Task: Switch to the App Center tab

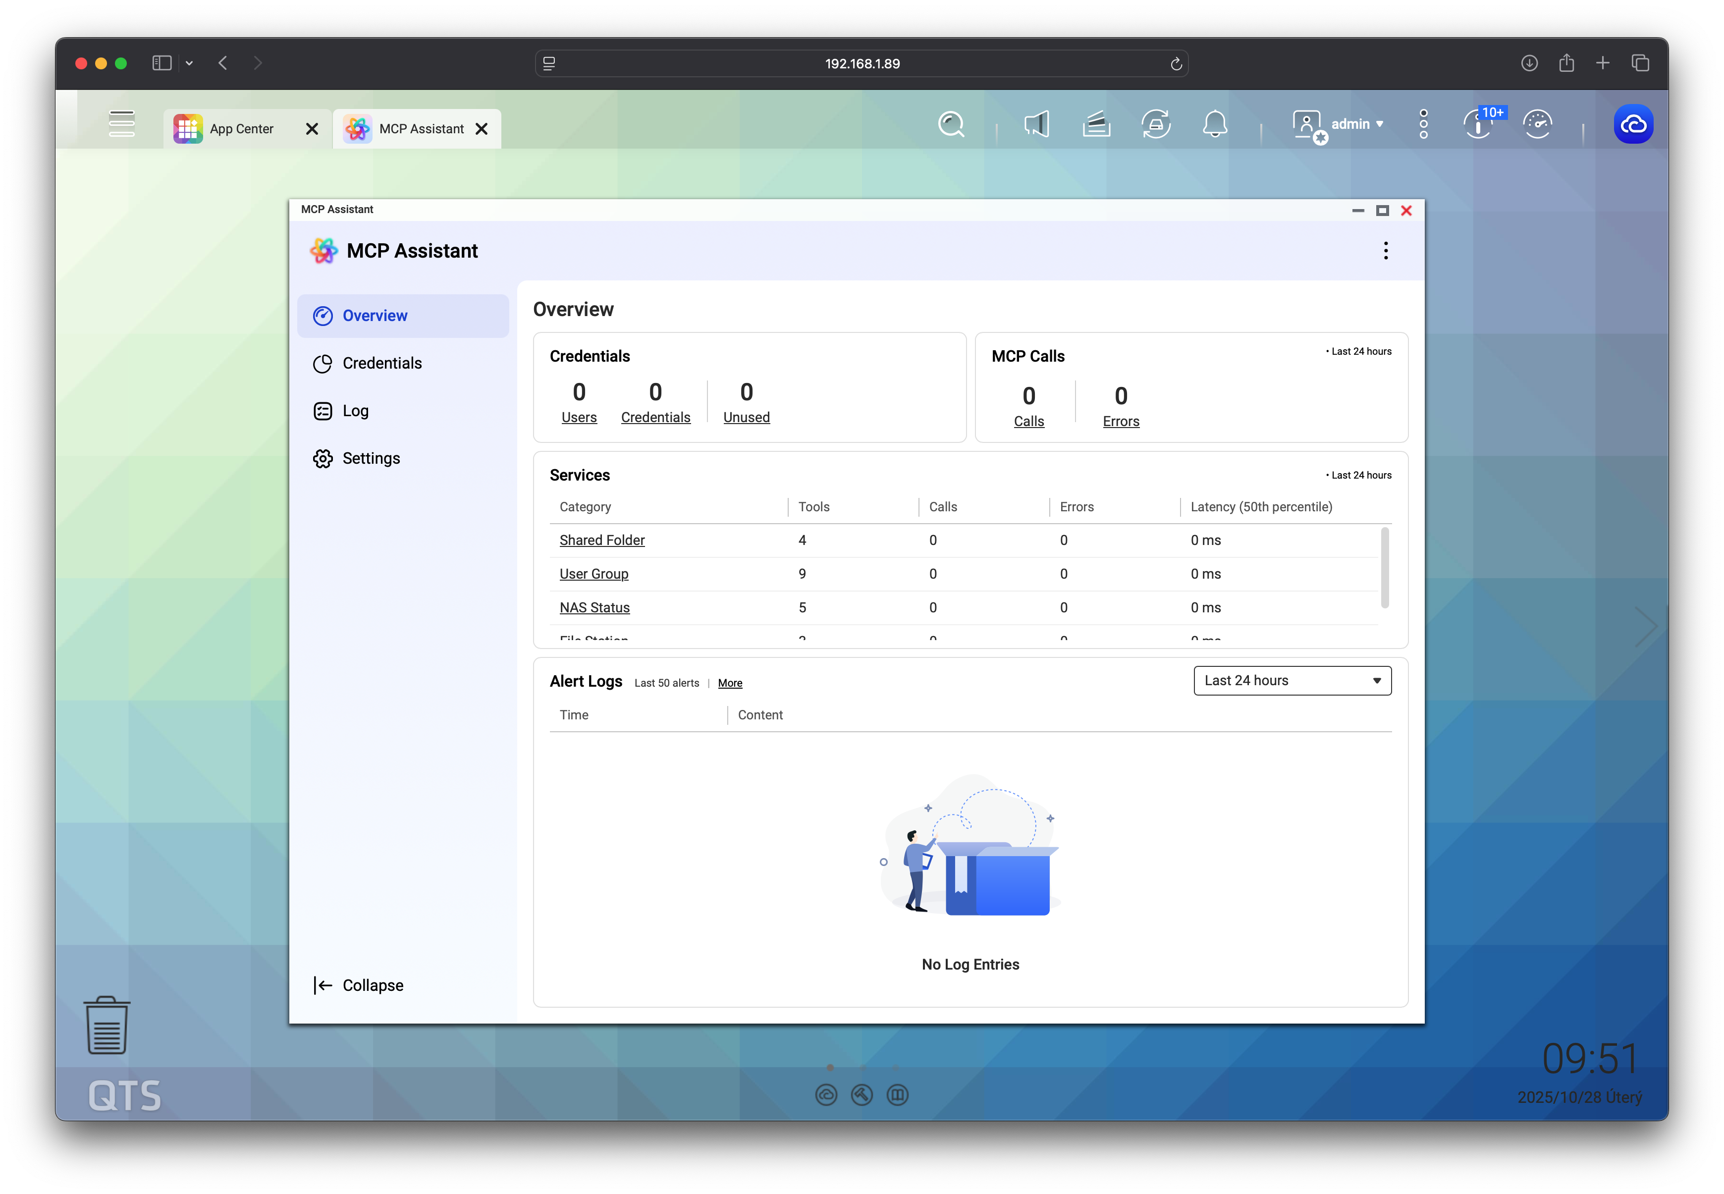Action: coord(241,129)
